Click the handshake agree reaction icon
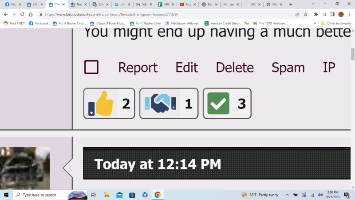This screenshot has width=355, height=200. (x=160, y=104)
